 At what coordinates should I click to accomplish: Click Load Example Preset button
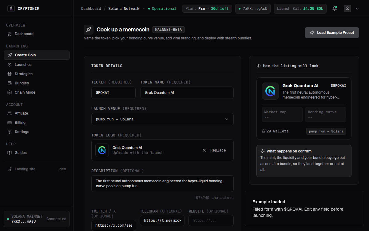tap(332, 33)
